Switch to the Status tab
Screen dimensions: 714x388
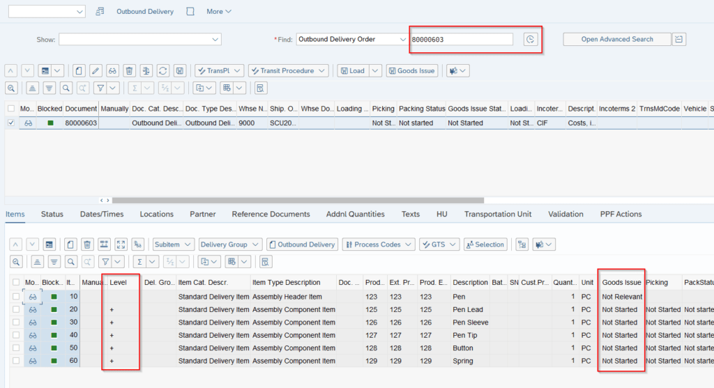[52, 215]
